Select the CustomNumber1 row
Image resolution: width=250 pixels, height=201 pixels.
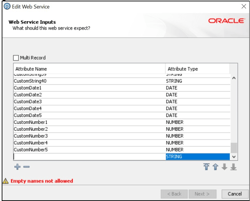click(122, 122)
